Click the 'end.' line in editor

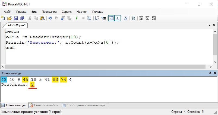click(x=11, y=48)
